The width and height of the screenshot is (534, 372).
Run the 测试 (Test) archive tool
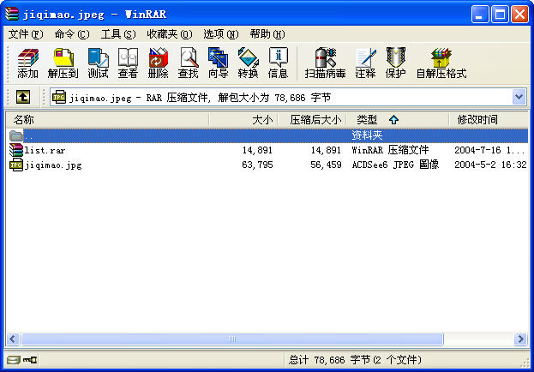click(98, 63)
